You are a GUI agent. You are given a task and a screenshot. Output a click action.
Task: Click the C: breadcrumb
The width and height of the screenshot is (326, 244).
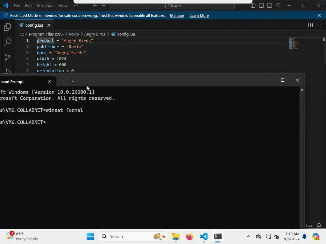coord(22,34)
